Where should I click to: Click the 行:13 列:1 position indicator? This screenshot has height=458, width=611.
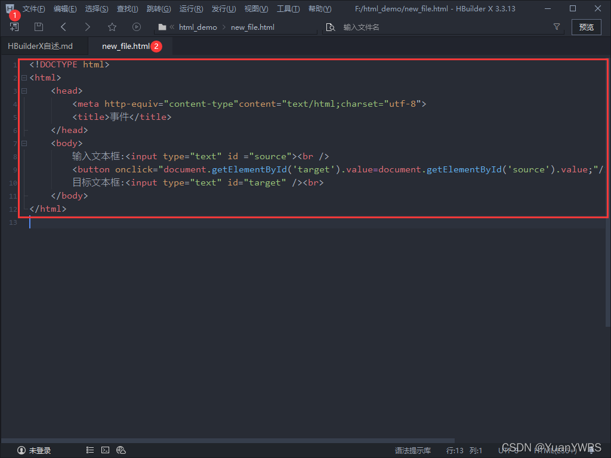[x=464, y=450]
